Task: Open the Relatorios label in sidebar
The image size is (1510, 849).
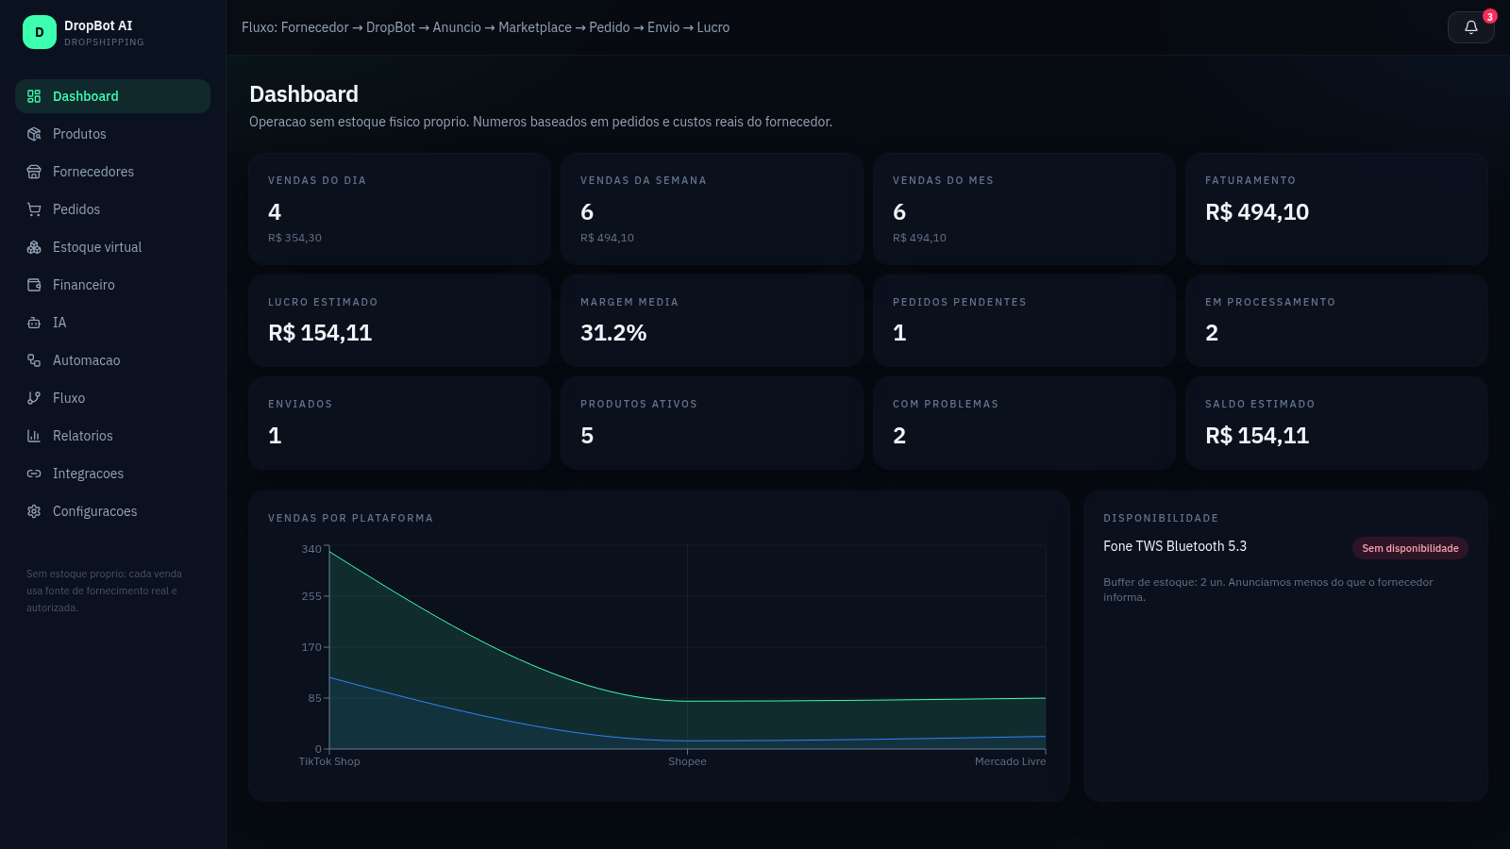Action: (x=83, y=436)
